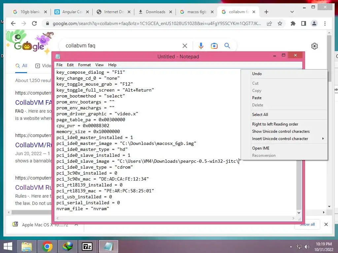Open Notepad File menu
Viewport: 338px width, 253px height.
click(59, 65)
